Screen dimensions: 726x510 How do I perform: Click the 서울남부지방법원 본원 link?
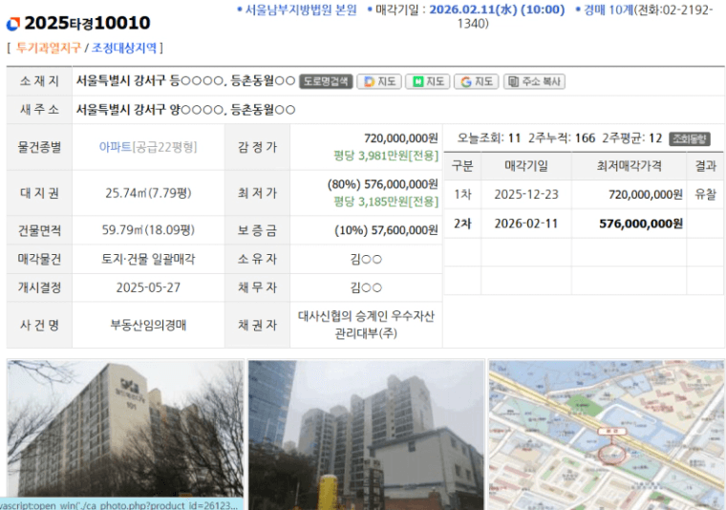coord(301,10)
